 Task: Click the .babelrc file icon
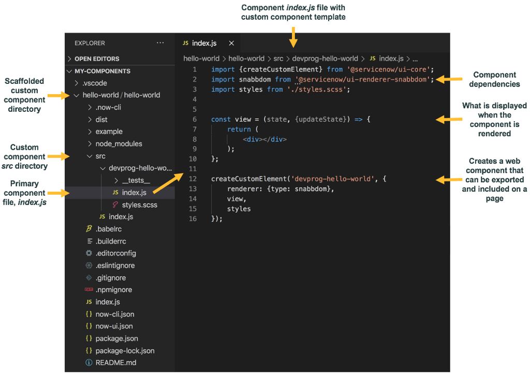[x=89, y=229]
